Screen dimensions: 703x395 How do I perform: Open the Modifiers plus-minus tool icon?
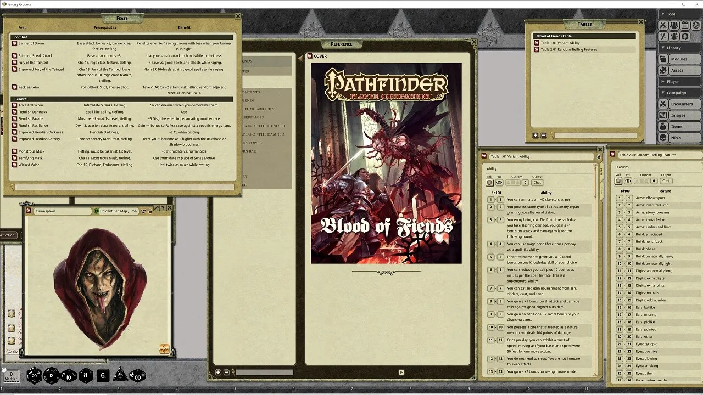(x=663, y=37)
